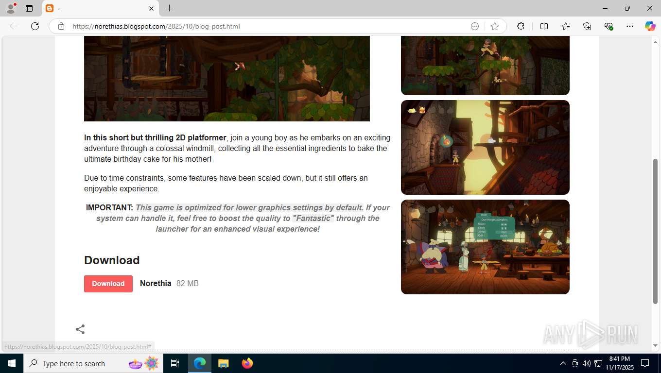Open the taskbar clock and date
Screen dimensions: 661x373
[619, 363]
